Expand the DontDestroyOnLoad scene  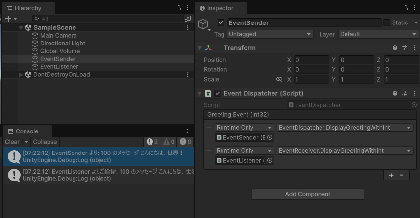pyautogui.click(x=21, y=75)
